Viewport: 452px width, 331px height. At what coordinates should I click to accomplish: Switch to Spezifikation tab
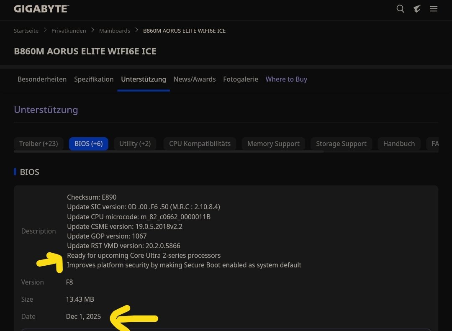coord(94,79)
